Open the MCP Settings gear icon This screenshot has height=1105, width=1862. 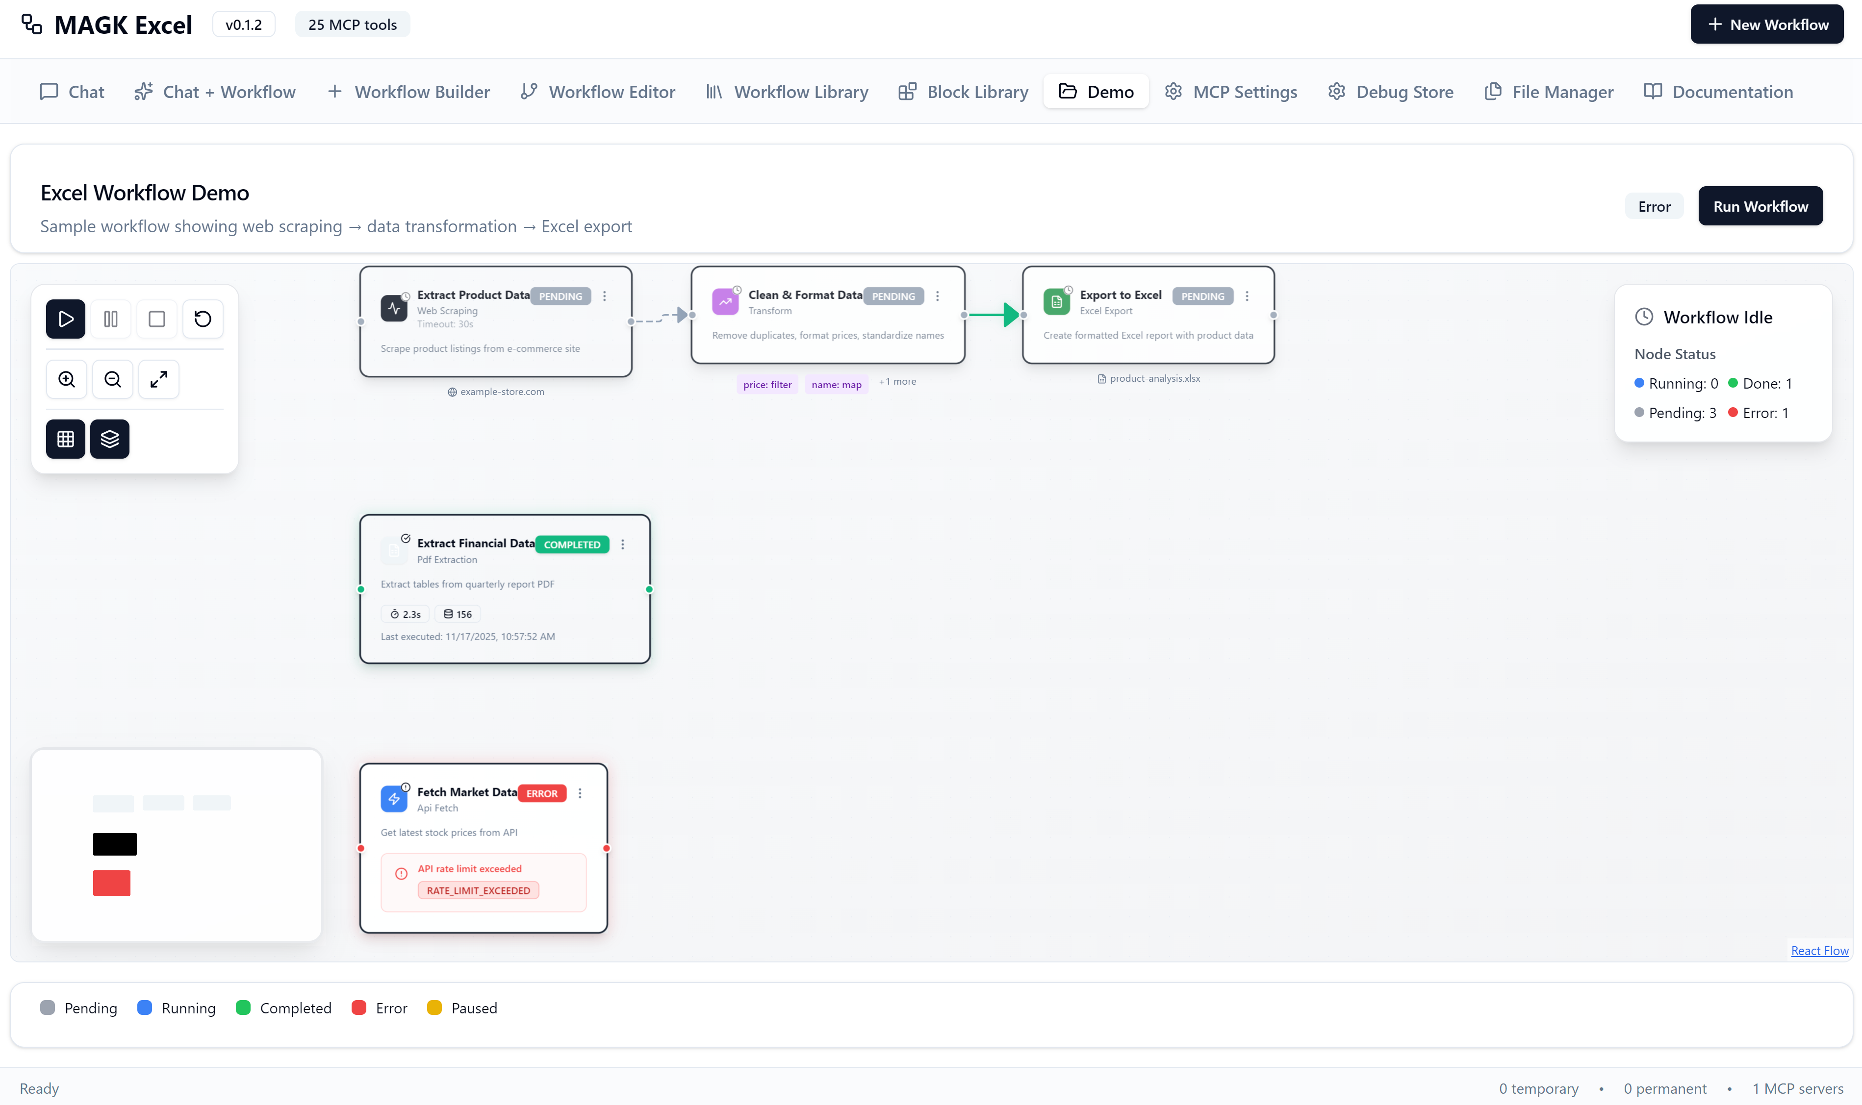click(1173, 91)
